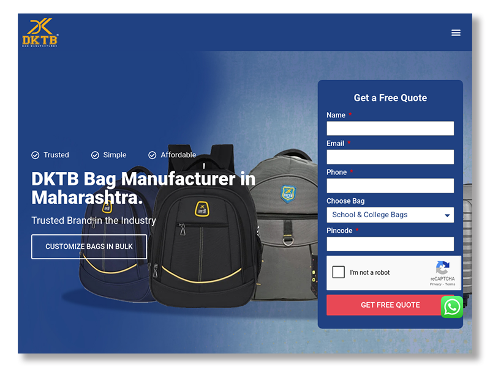This screenshot has height=367, width=490.
Task: Open WhatsApp chat icon
Action: pyautogui.click(x=452, y=307)
